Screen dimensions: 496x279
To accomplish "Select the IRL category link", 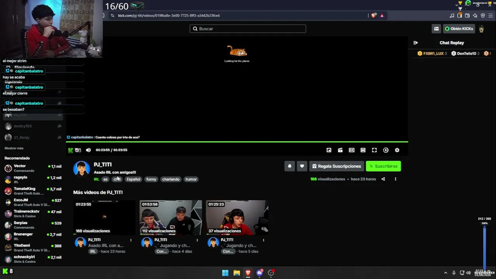I will [96, 179].
